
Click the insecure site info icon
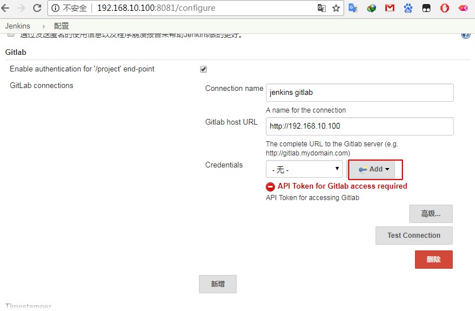[x=56, y=9]
